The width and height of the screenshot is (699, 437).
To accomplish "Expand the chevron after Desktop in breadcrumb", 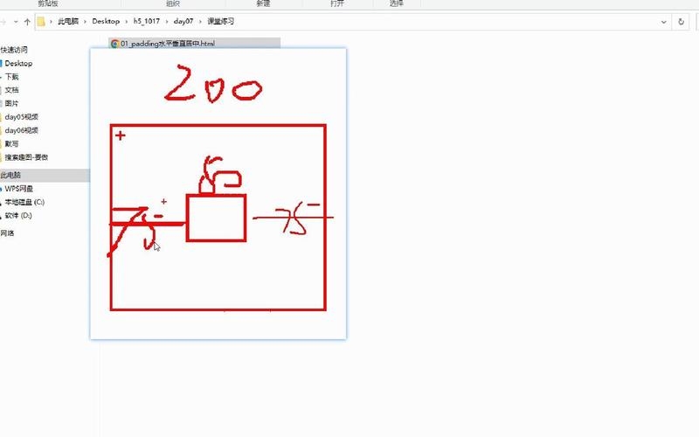I will pyautogui.click(x=127, y=21).
